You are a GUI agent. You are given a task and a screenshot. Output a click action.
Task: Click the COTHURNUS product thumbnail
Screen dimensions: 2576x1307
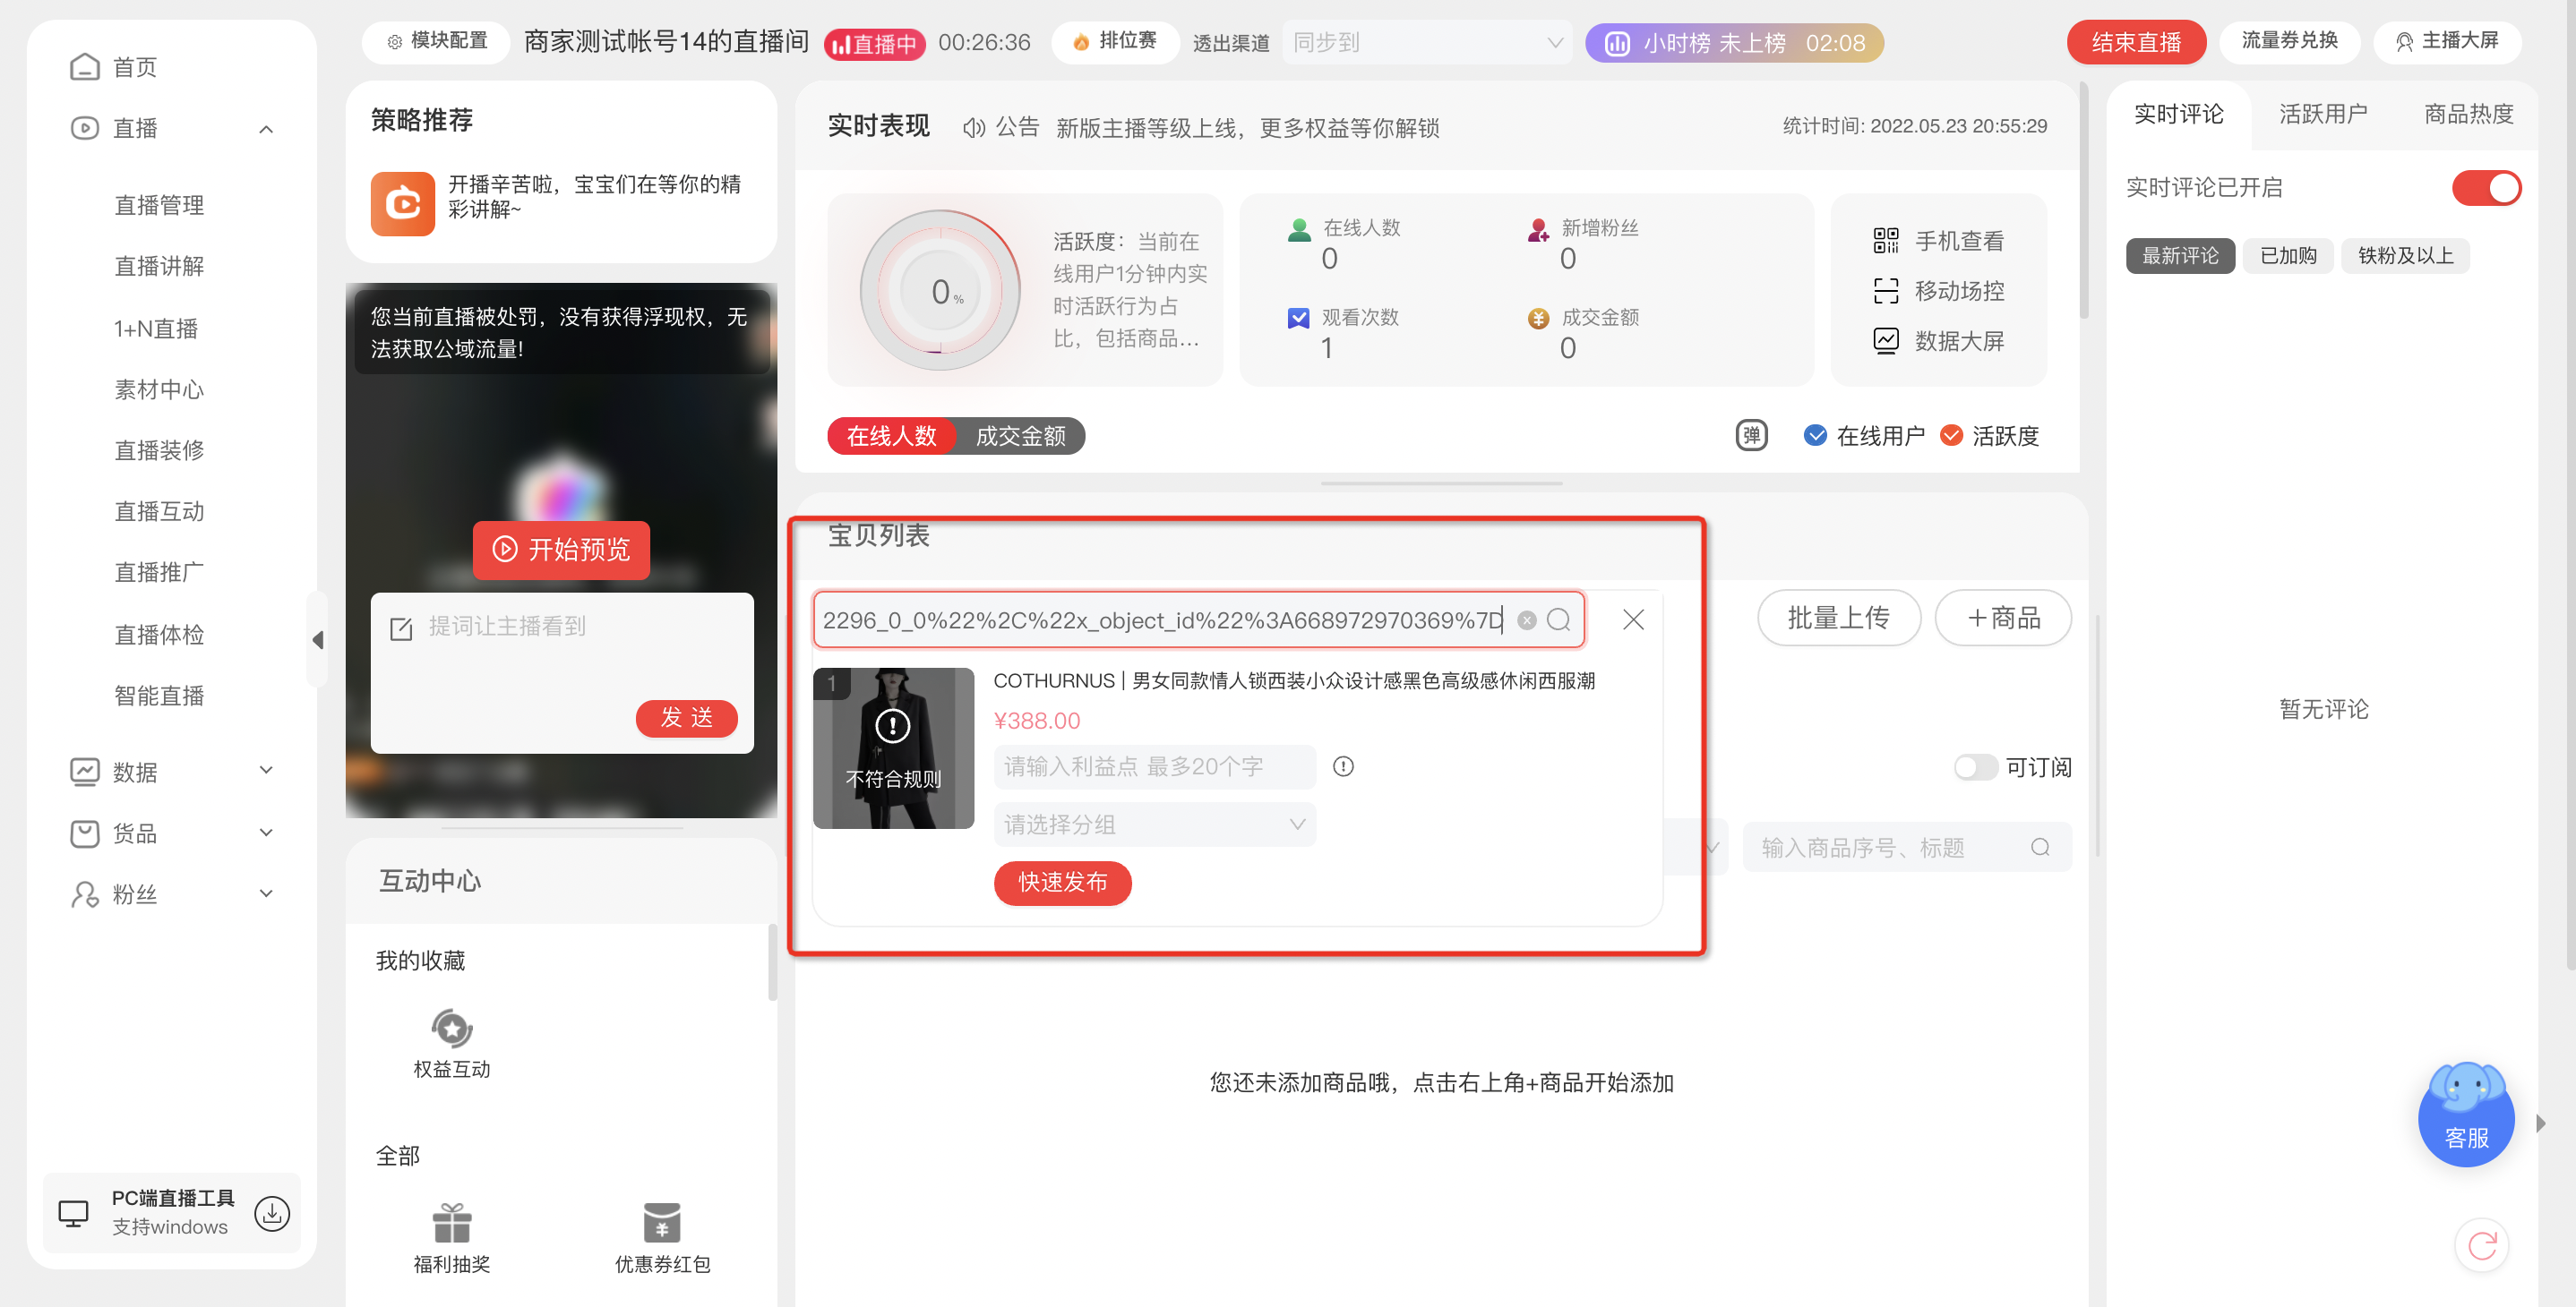(x=893, y=747)
